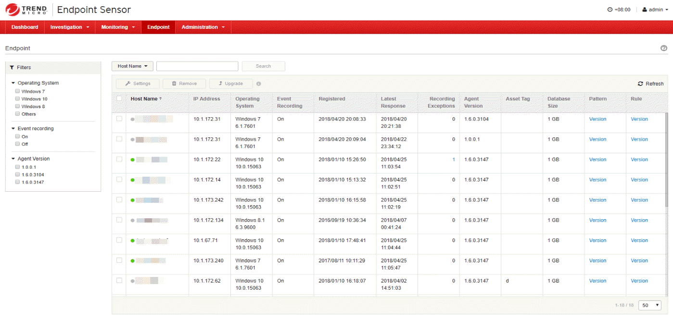Click the clock timezone +08:00 icon

click(610, 10)
